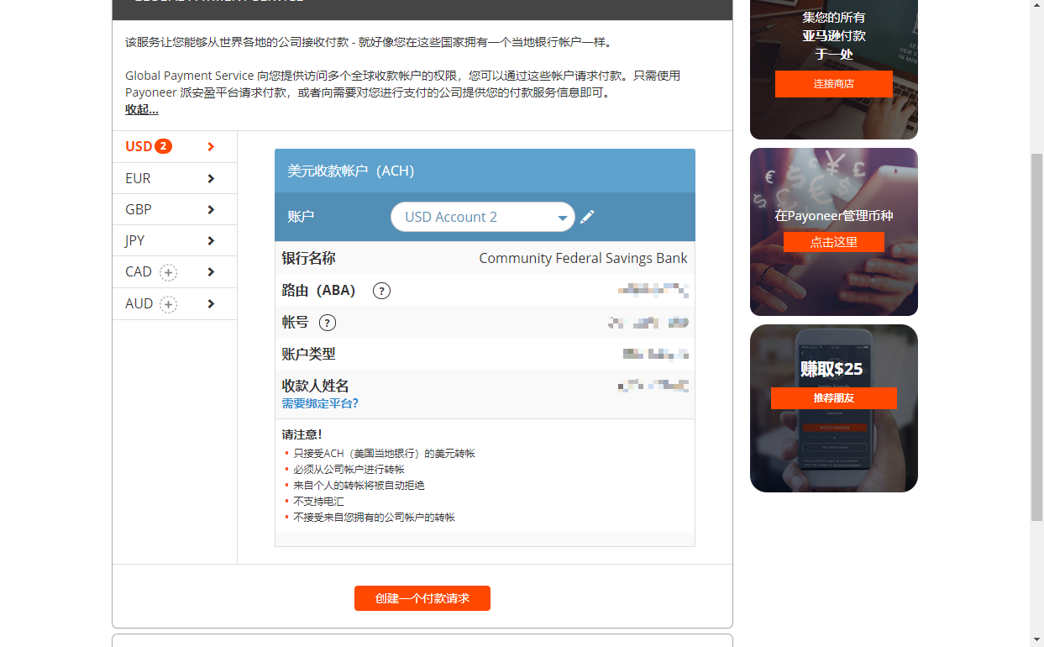Image resolution: width=1044 pixels, height=647 pixels.
Task: Open the 在Payoneer管理币种 banner
Action: click(x=834, y=232)
